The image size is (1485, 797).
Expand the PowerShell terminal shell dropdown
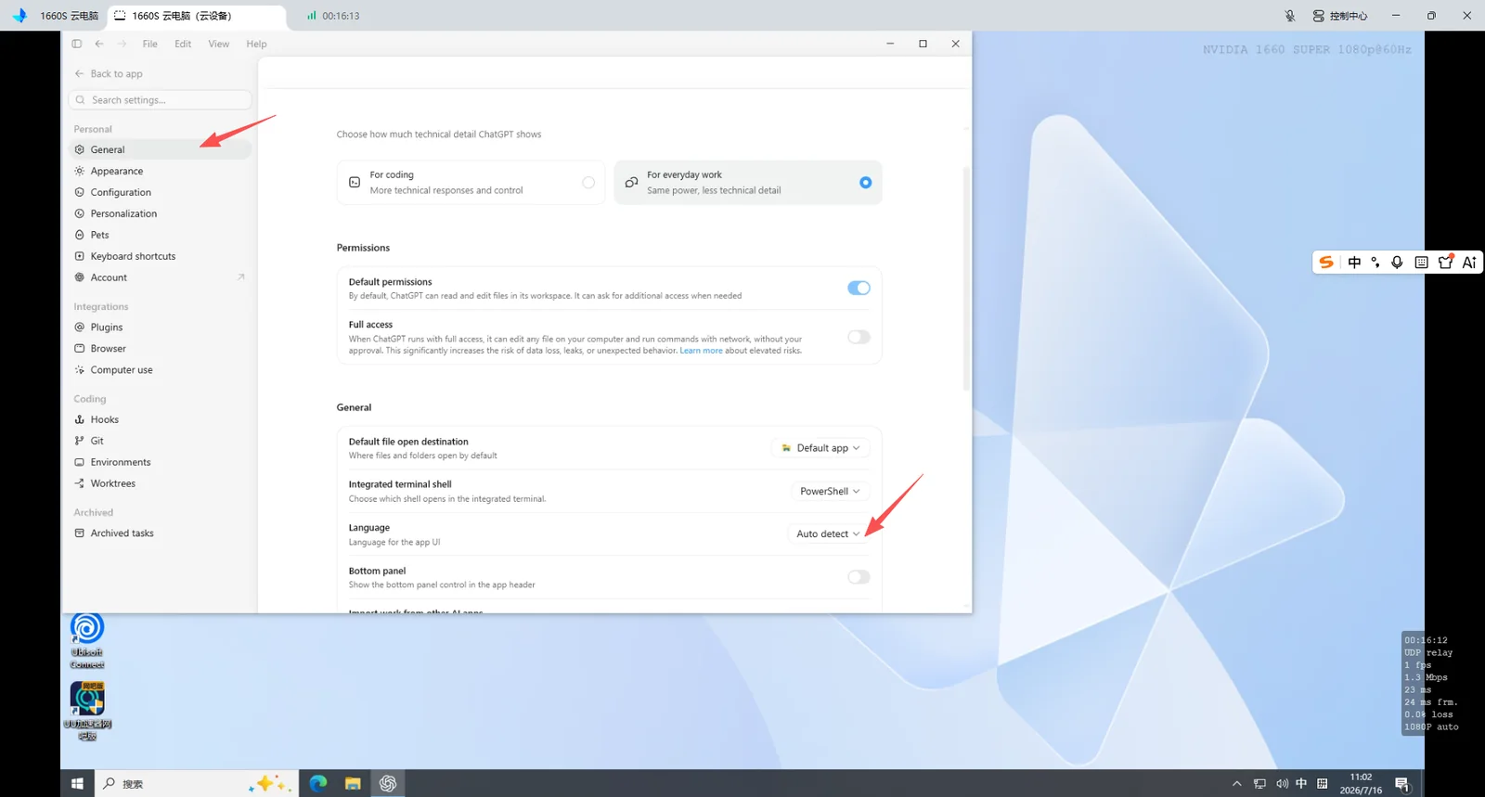tap(830, 492)
